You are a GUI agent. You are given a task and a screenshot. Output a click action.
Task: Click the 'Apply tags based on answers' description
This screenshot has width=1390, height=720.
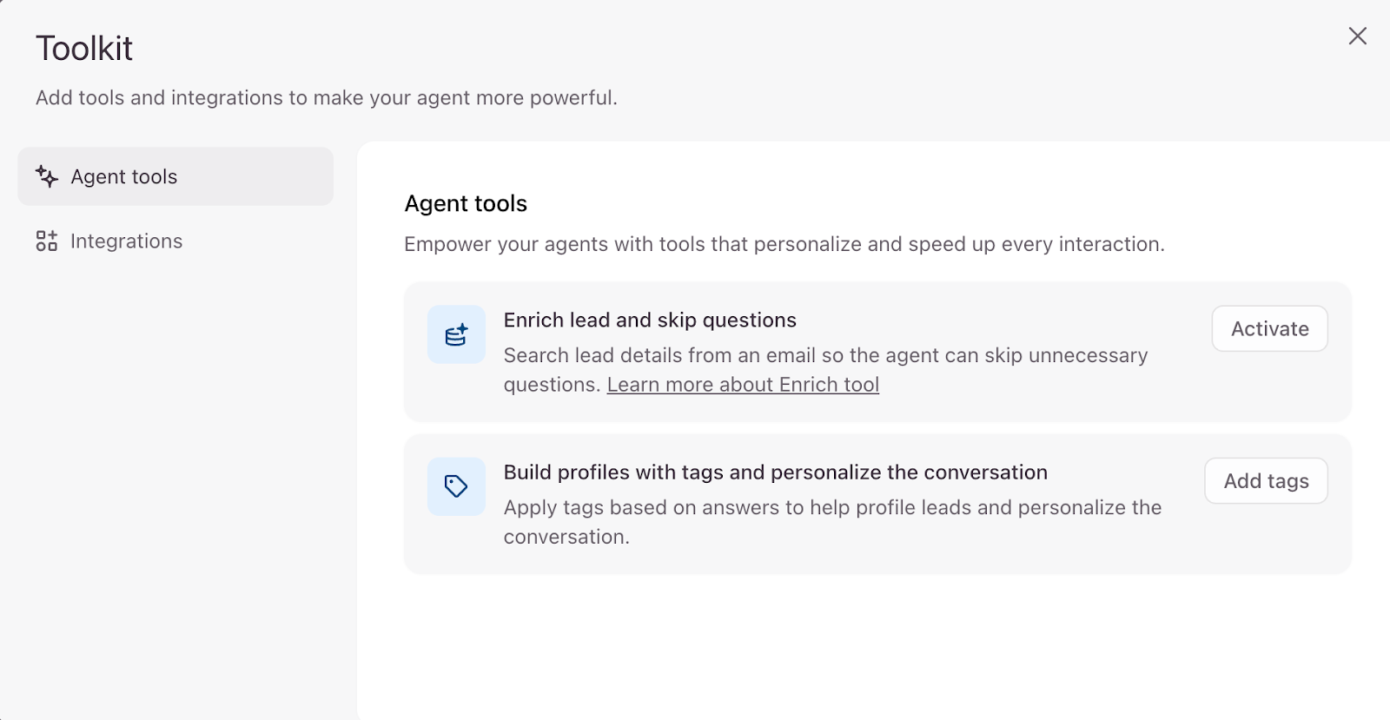point(832,507)
